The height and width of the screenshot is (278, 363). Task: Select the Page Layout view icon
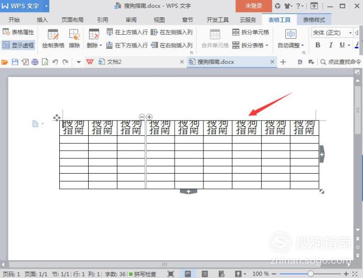(188, 274)
